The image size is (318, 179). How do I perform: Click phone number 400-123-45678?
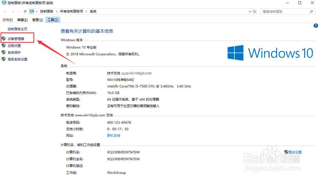(119, 123)
